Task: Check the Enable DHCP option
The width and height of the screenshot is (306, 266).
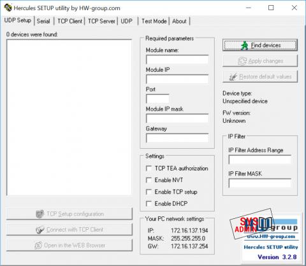Action: (x=149, y=204)
